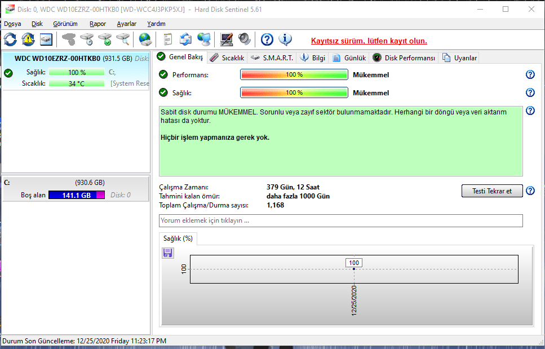Click the blue question mark help toolbar icon

tap(267, 39)
